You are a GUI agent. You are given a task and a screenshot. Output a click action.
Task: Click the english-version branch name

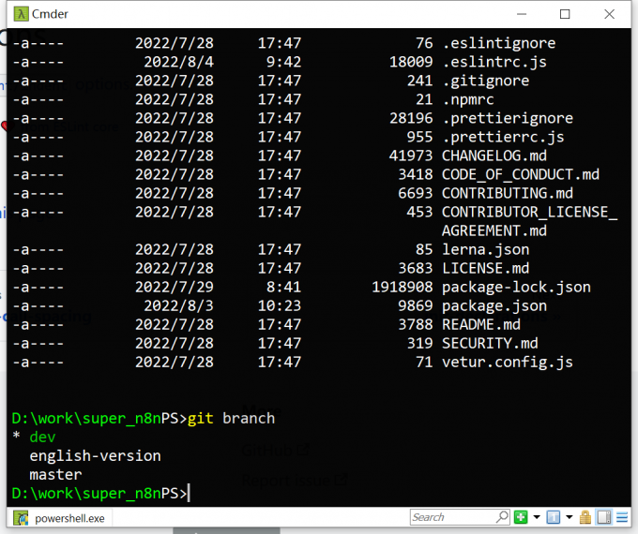coord(95,456)
